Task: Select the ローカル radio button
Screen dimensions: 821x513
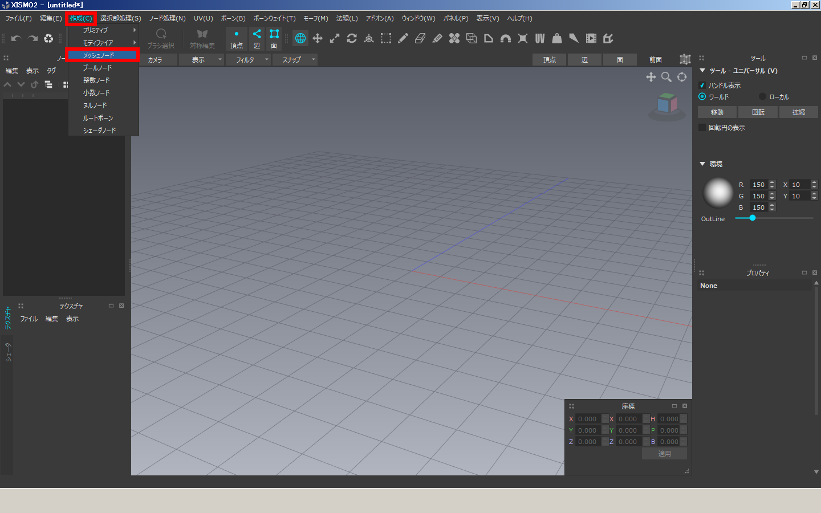Action: pos(762,96)
